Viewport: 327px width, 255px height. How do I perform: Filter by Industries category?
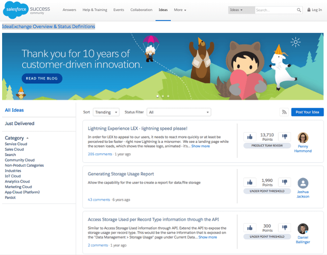point(13,171)
